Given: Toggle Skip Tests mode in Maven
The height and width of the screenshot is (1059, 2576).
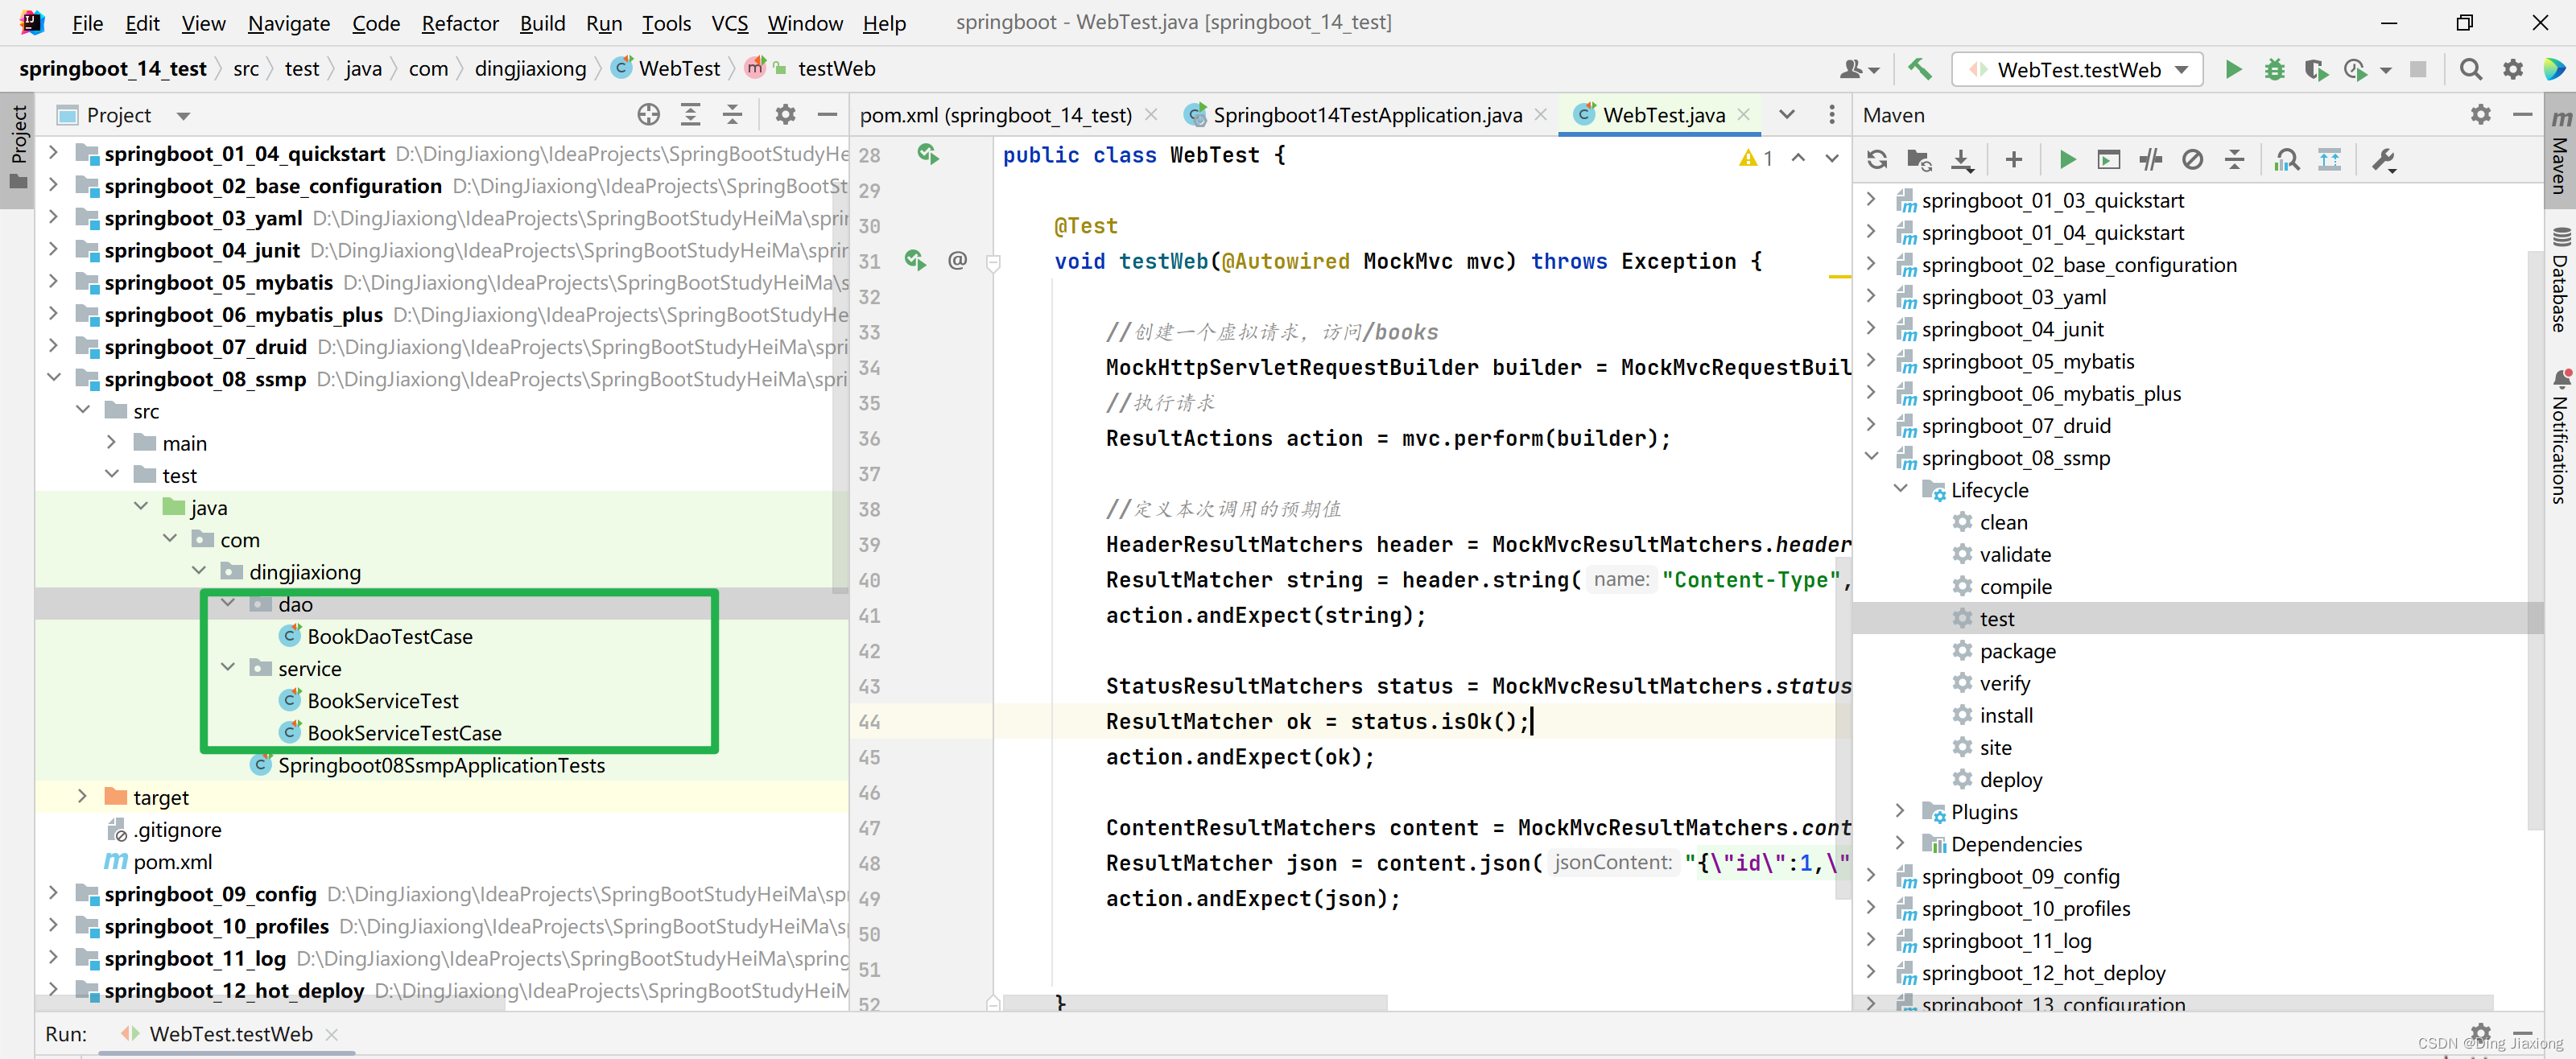Looking at the screenshot, I should click(x=2192, y=159).
